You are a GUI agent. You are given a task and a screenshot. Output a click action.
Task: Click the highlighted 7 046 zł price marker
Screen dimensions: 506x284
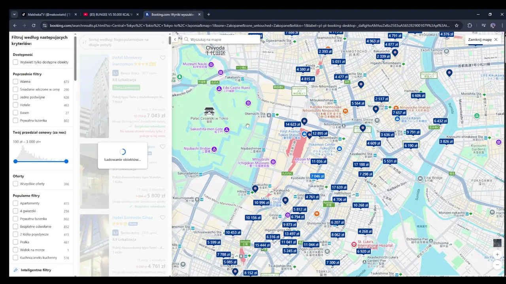click(x=317, y=176)
